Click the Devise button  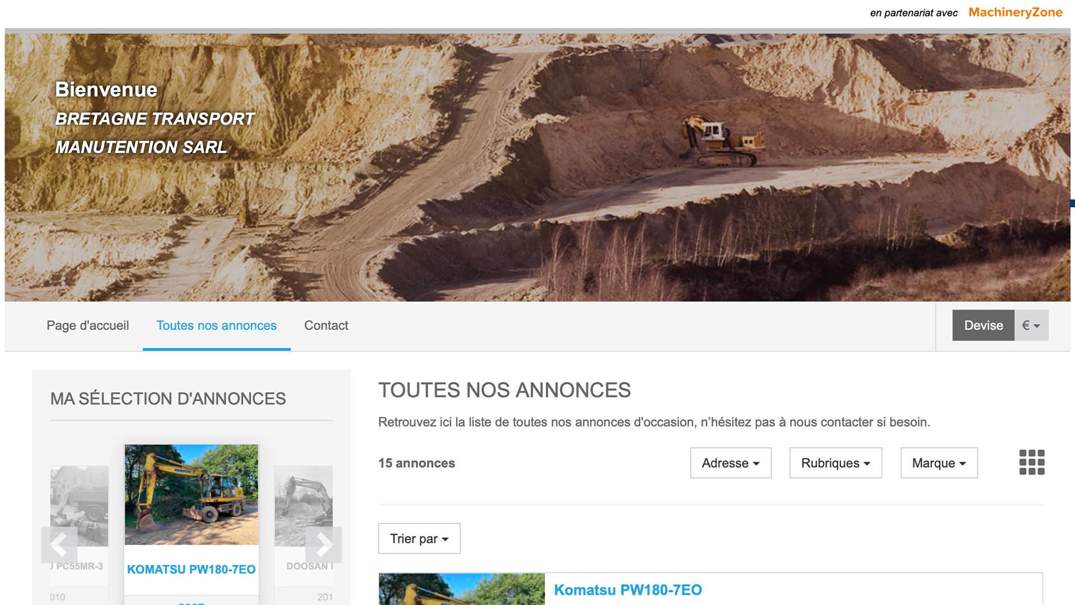point(983,325)
